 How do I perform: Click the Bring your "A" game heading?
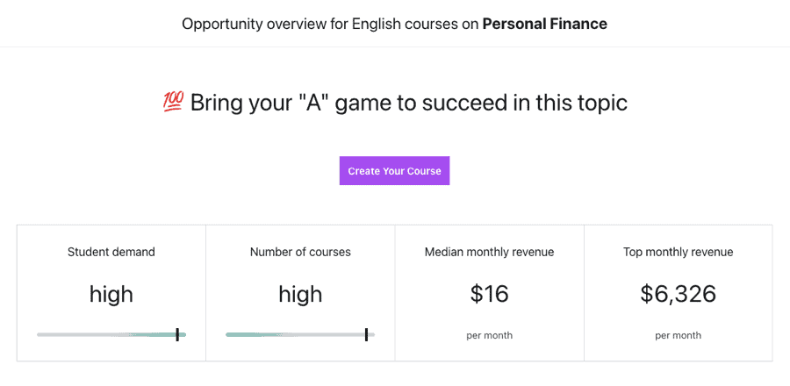[408, 103]
